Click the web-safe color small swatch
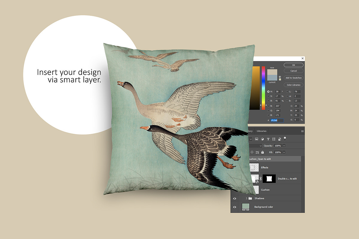This screenshot has height=239, width=359. point(280,79)
